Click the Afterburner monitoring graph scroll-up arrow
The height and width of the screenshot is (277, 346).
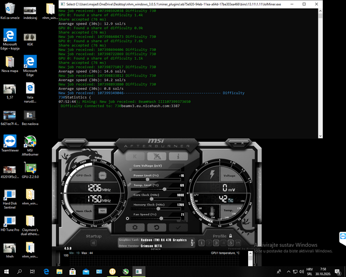click(x=250, y=254)
